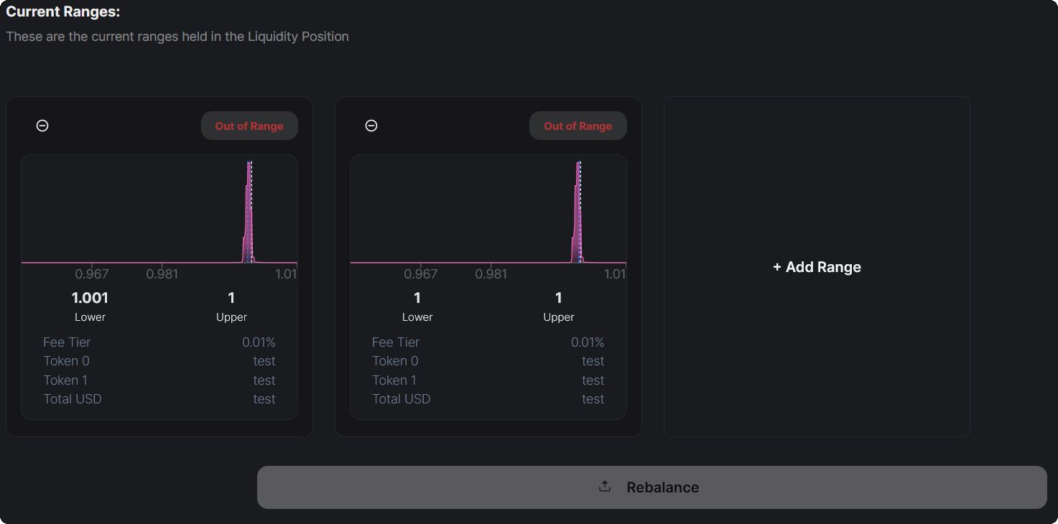Select the Lower value in the second card
The width and height of the screenshot is (1058, 524).
[417, 298]
